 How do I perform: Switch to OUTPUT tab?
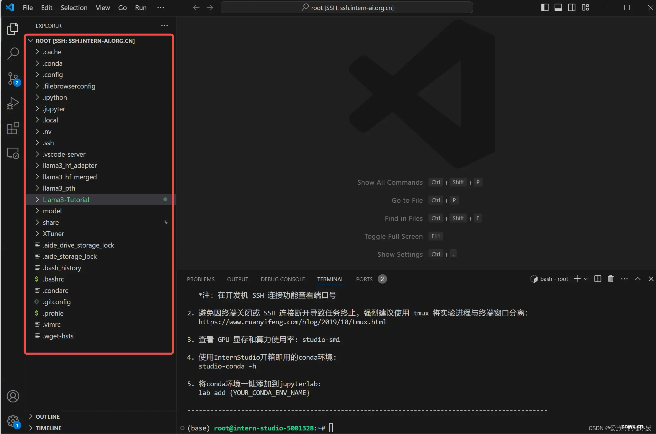238,279
